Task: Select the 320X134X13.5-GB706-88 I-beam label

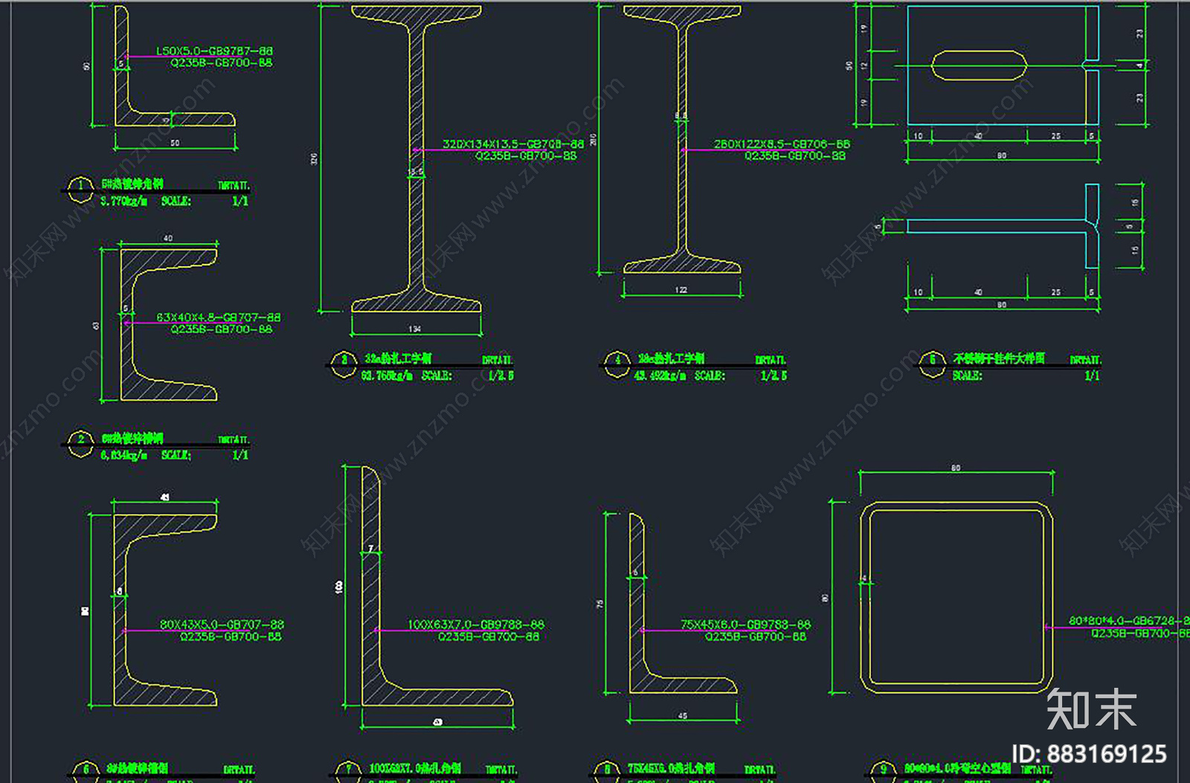Action: (x=513, y=144)
